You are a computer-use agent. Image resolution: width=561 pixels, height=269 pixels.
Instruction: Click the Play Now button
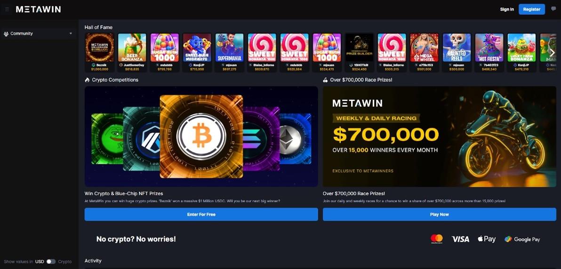point(440,214)
